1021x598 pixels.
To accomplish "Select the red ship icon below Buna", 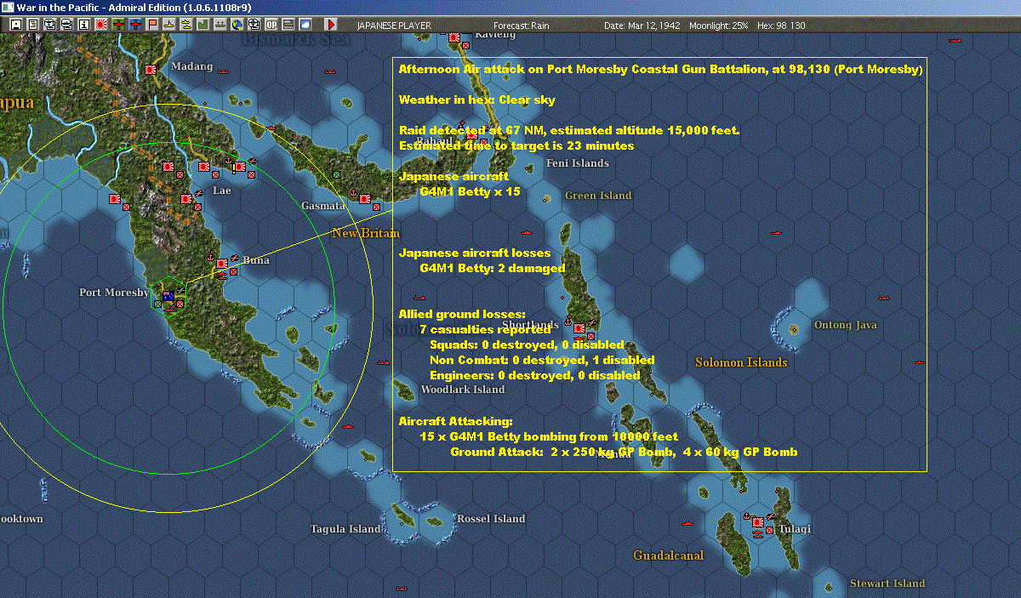I will pyautogui.click(x=222, y=275).
